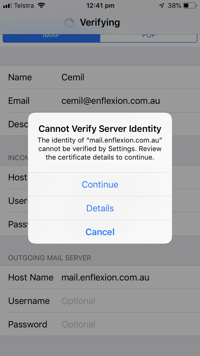Tap the Wi-Fi icon in status bar
This screenshot has width=200, height=356.
pyautogui.click(x=41, y=5)
